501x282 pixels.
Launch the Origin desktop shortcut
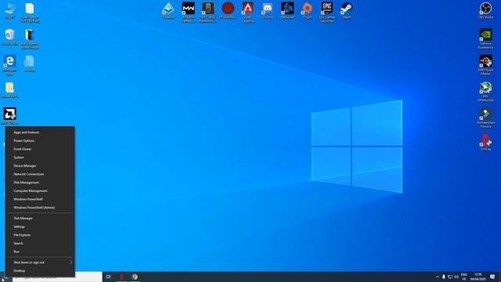307,10
